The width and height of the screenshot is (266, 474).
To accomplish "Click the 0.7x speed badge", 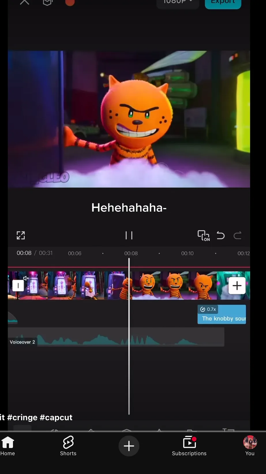I will coord(208,309).
